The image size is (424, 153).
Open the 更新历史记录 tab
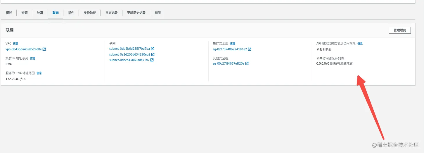pyautogui.click(x=136, y=13)
